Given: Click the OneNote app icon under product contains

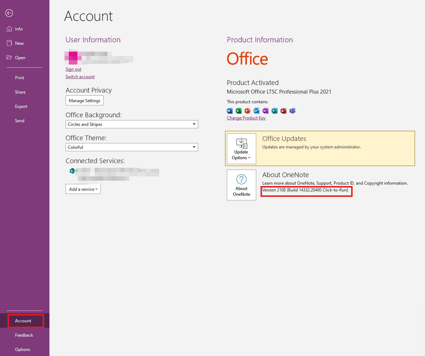Looking at the screenshot, I should [265, 111].
